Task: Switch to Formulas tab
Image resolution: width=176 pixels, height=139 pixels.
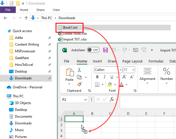Action: (x=156, y=61)
